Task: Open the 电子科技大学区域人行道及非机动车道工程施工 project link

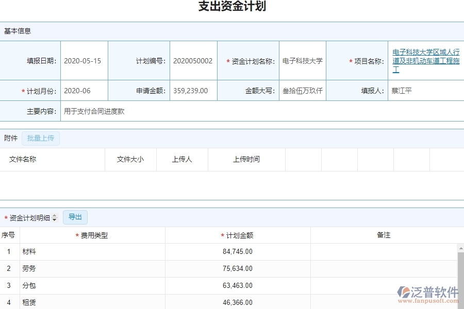Action: pyautogui.click(x=426, y=60)
